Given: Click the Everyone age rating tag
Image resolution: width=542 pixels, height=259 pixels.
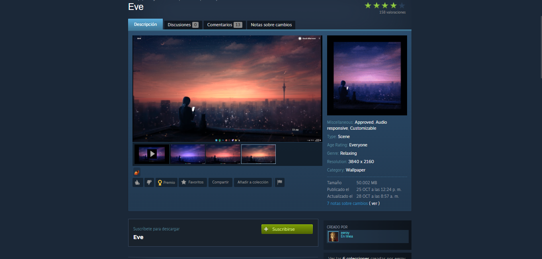Looking at the screenshot, I should pos(358,145).
